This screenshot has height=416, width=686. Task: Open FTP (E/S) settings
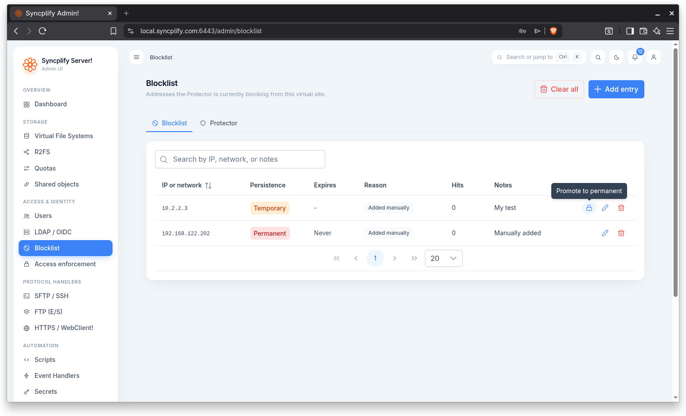pos(66,312)
